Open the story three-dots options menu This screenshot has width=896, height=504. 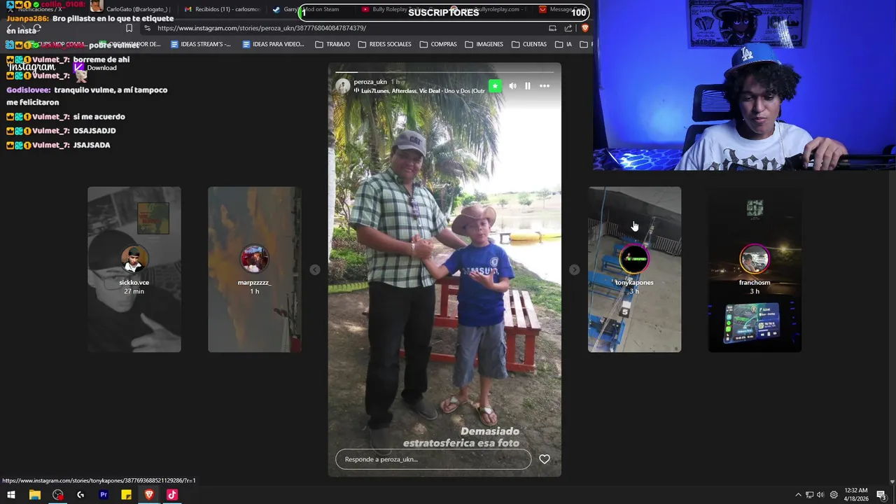pos(545,86)
